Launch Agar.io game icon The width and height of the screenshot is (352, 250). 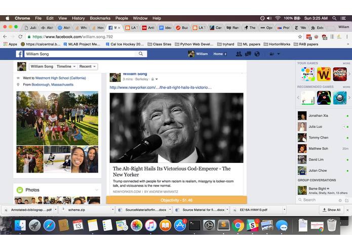pos(308,74)
